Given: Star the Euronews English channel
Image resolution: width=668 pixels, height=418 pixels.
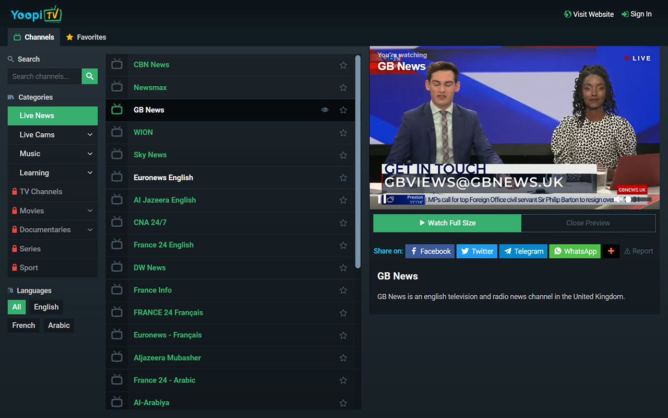Looking at the screenshot, I should (x=343, y=178).
